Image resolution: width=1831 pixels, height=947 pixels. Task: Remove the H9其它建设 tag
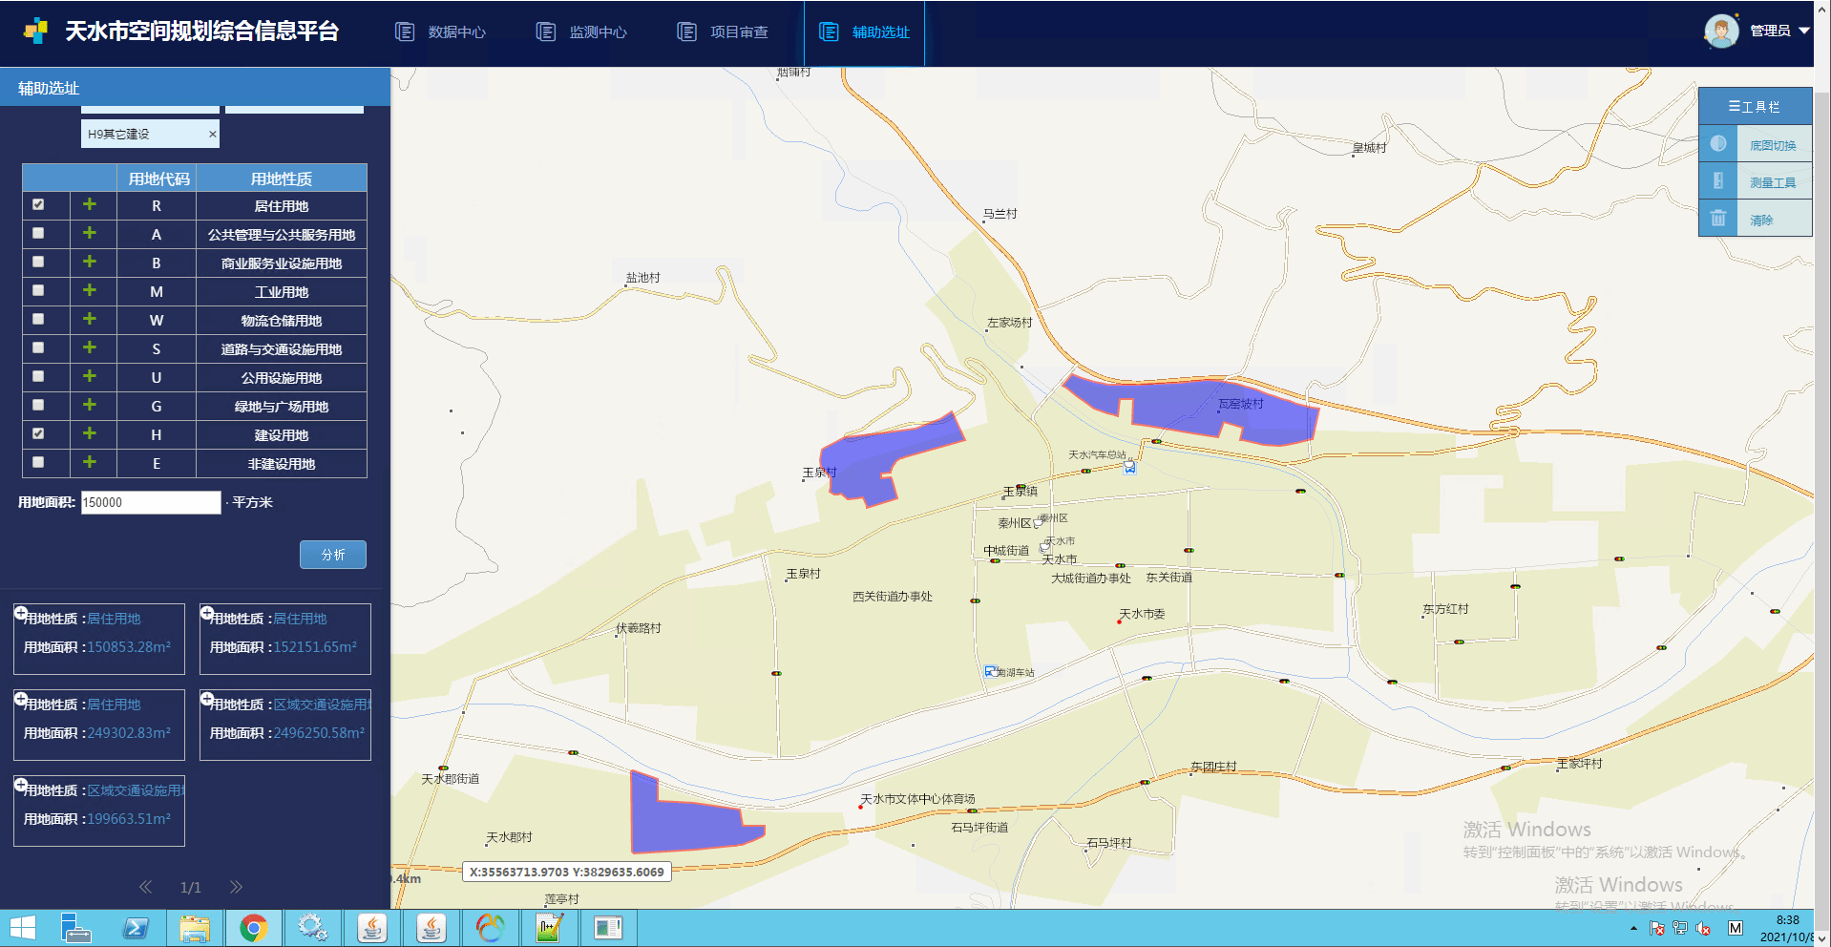212,135
